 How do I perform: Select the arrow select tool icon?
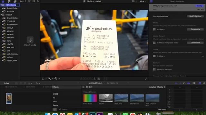(x=37, y=83)
